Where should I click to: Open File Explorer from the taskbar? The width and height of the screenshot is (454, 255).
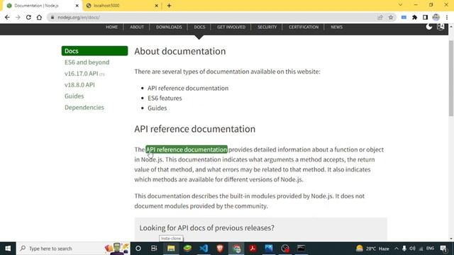171,249
